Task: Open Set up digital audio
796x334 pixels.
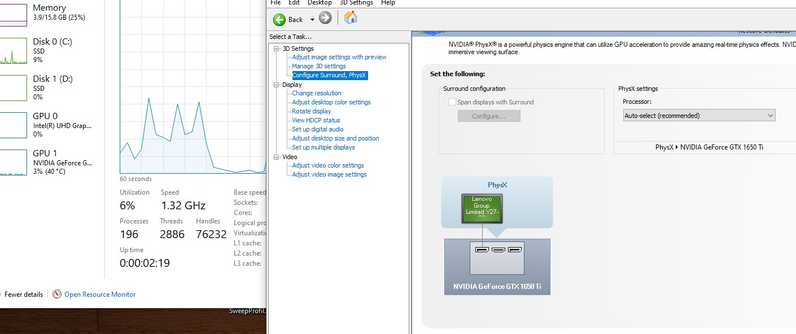Action: 318,129
